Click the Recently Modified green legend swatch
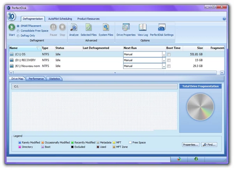The height and width of the screenshot is (170, 234). pos(73,143)
